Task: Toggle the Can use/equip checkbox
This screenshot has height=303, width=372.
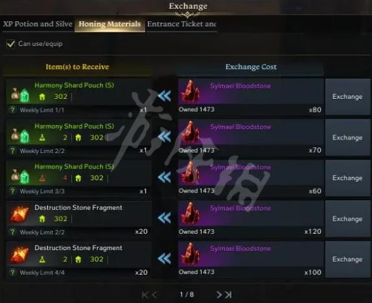Action: click(10, 44)
